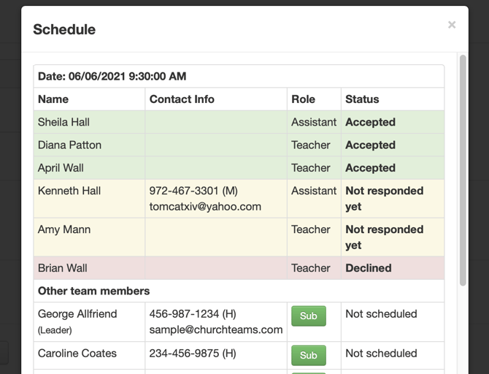Click the Name column header
The height and width of the screenshot is (374, 489).
[x=53, y=99]
